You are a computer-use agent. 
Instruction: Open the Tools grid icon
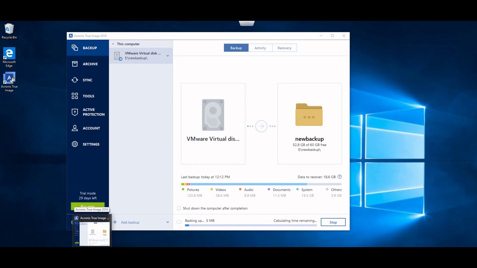tap(75, 96)
